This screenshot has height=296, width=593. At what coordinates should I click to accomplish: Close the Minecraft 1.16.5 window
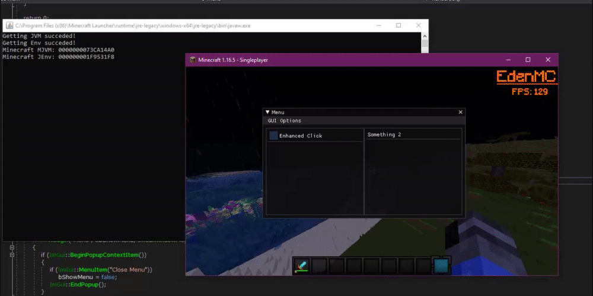(547, 60)
